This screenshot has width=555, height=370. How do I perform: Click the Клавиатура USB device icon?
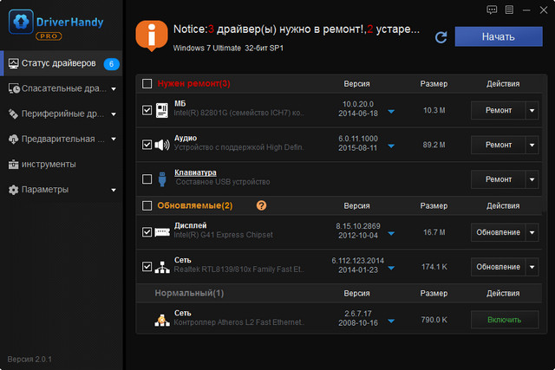(x=161, y=179)
